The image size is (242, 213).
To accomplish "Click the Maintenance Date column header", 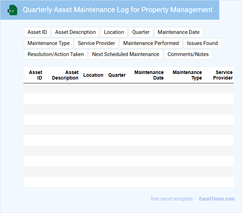I will [149, 75].
